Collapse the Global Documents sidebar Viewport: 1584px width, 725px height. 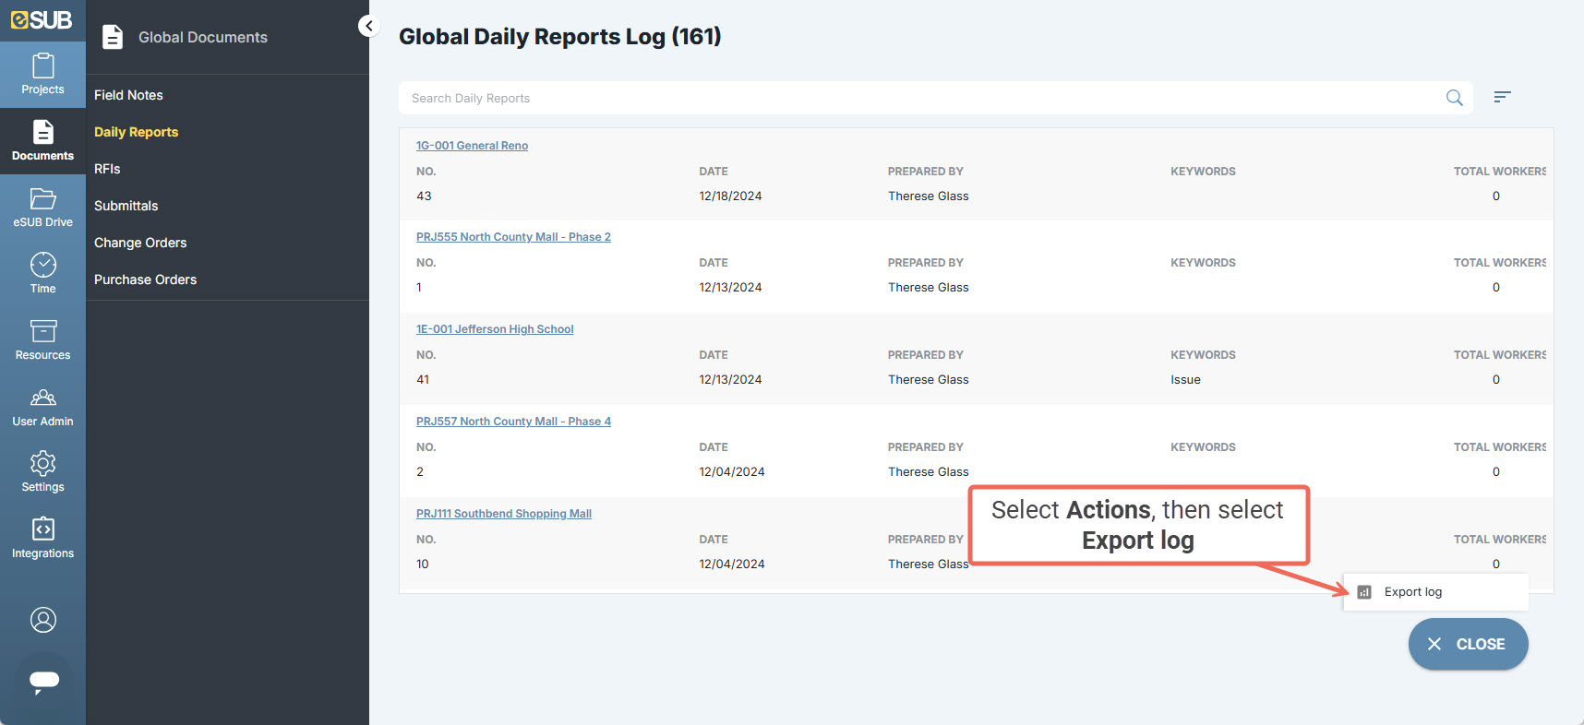click(x=369, y=26)
